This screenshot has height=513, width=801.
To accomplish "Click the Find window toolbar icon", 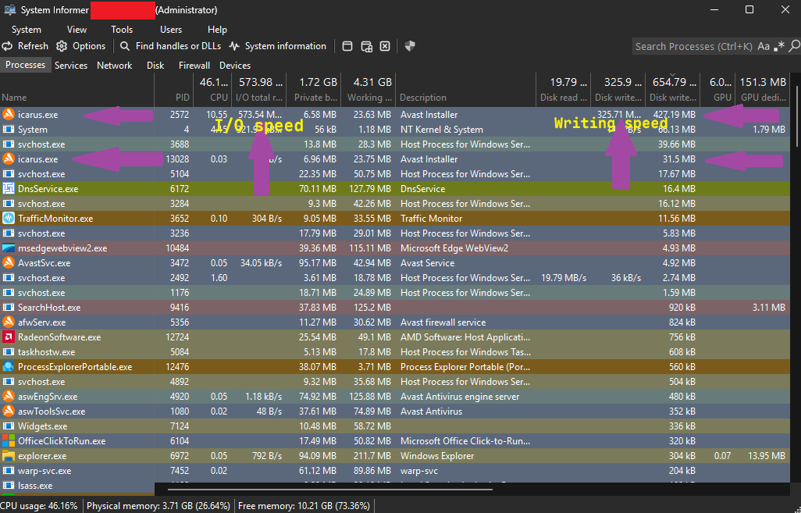I will click(347, 47).
